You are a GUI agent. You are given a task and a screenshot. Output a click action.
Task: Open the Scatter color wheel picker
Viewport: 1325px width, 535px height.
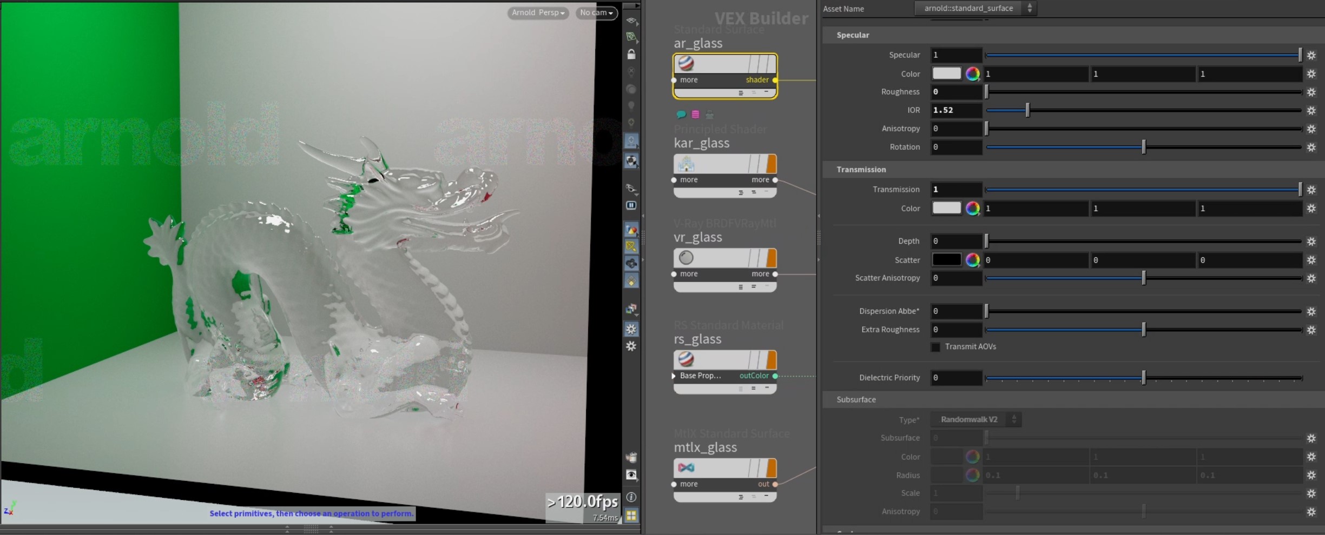click(x=973, y=260)
